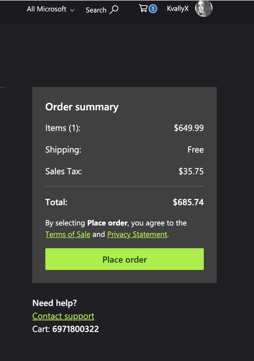Click the cart number 6971800322

[75, 329]
